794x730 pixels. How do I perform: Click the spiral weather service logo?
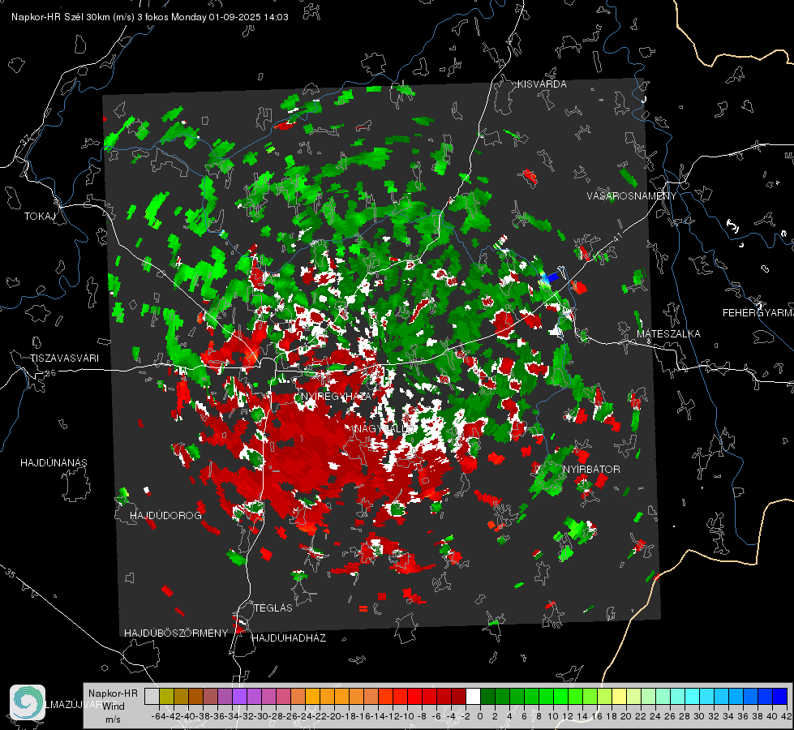coord(28,702)
